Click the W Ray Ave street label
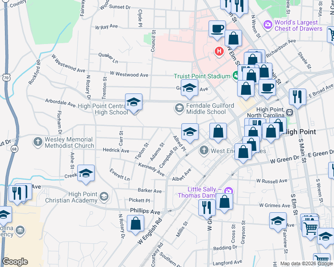The height and width of the screenshot is (267, 334). click(x=107, y=27)
